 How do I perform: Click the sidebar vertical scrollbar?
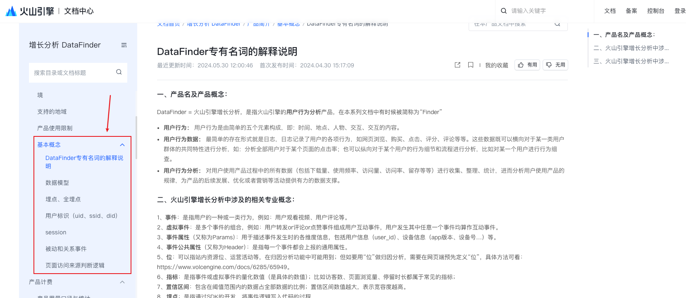tap(136, 138)
